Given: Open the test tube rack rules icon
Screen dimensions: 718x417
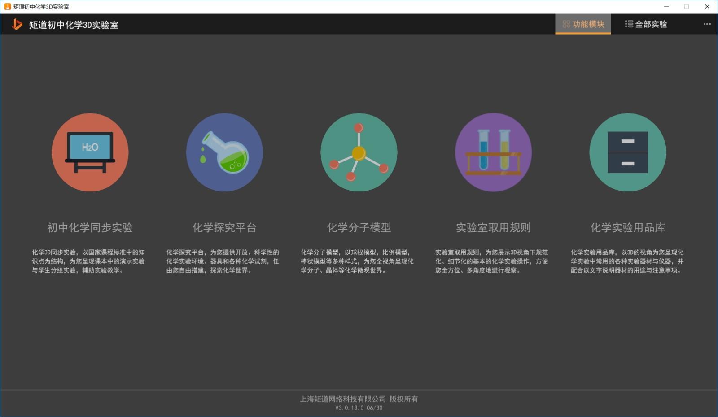Looking at the screenshot, I should (x=493, y=152).
